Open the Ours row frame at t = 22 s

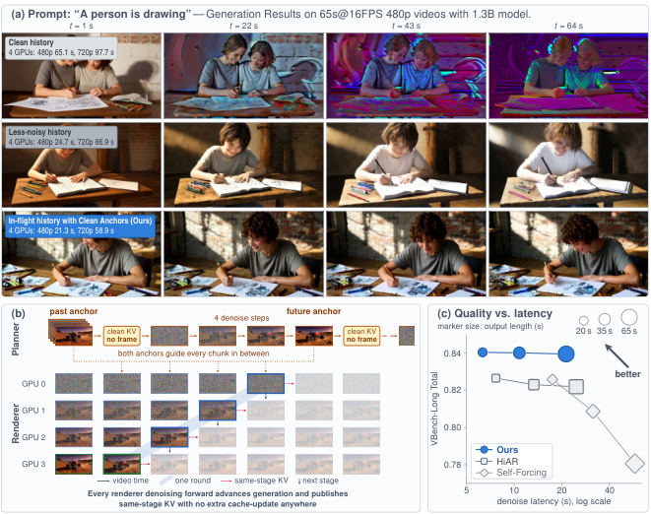243,254
